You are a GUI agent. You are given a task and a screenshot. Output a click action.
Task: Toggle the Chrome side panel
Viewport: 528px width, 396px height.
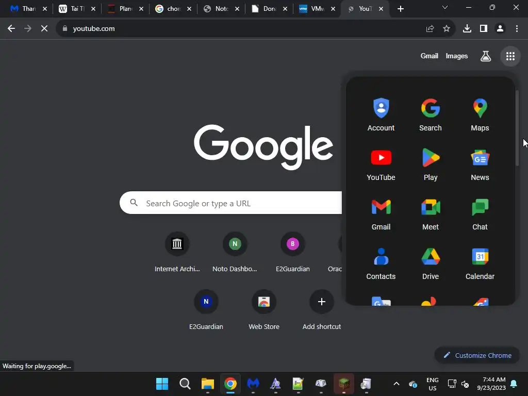[x=484, y=29]
